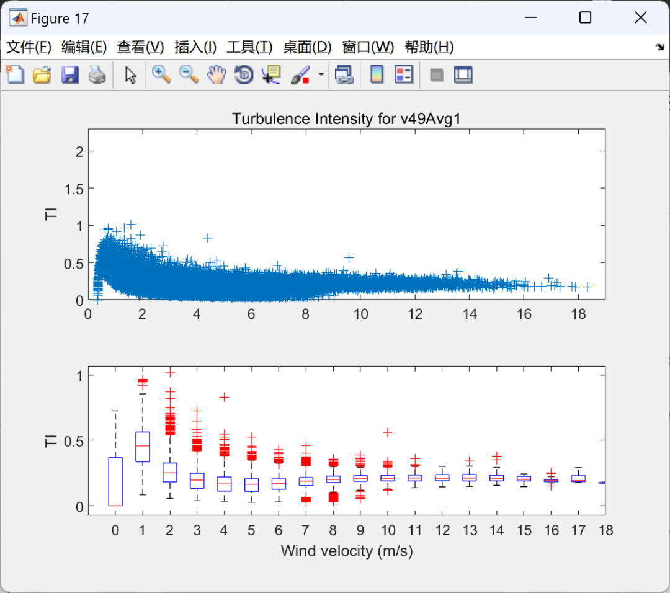This screenshot has width=670, height=593.
Task: Save the figure with the floppy disk icon
Action: (x=69, y=75)
